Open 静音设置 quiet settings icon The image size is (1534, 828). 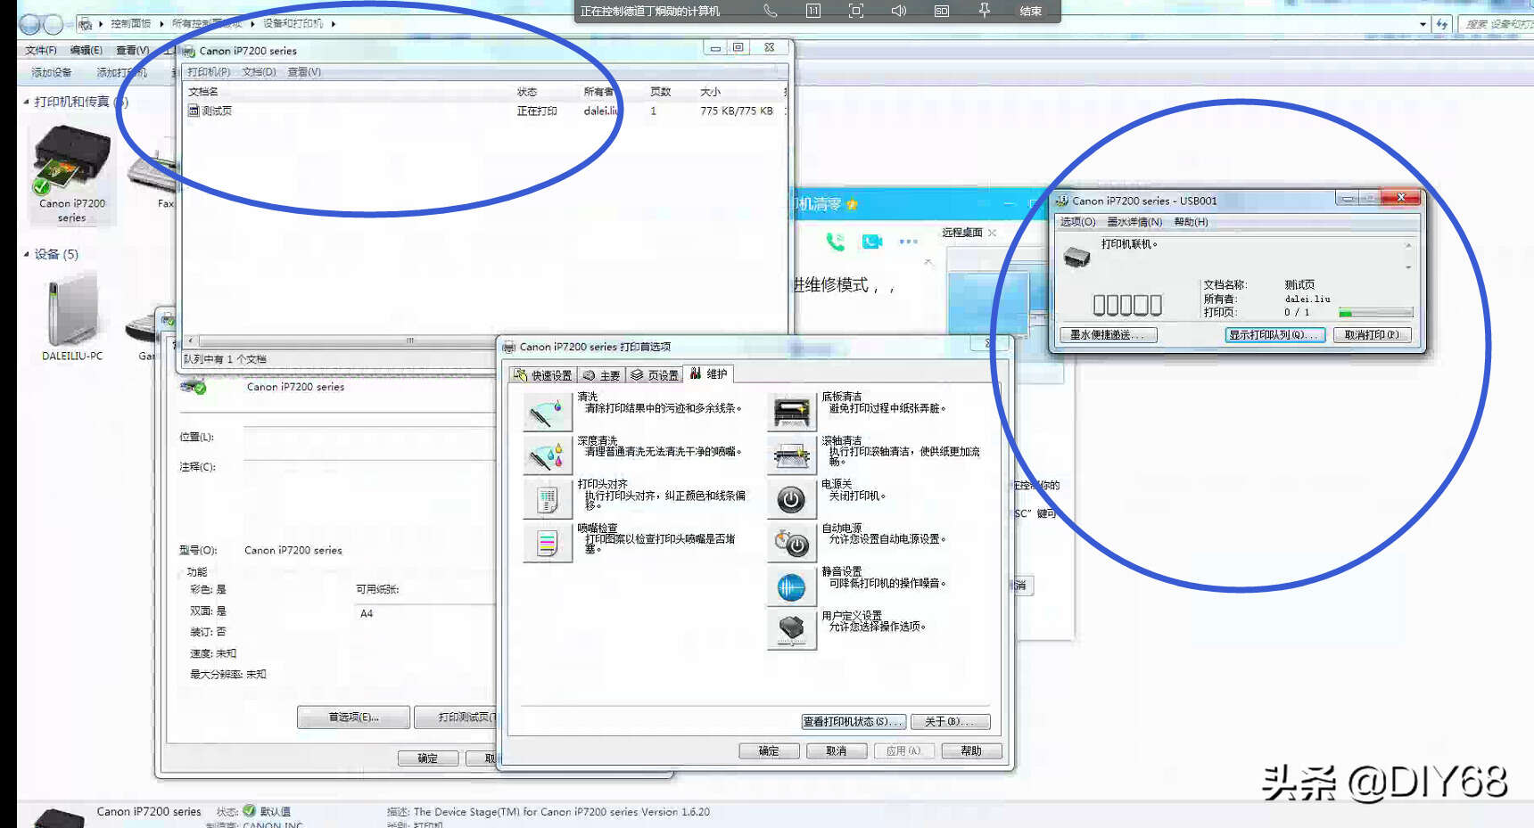click(x=791, y=586)
